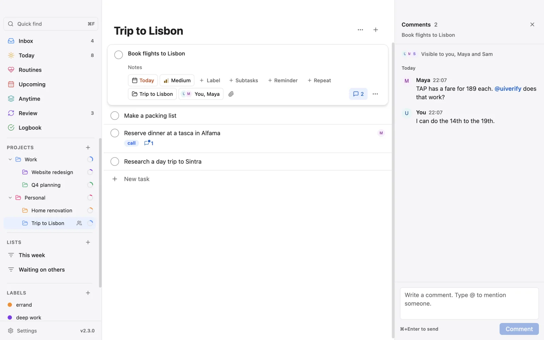The width and height of the screenshot is (544, 340).
Task: Open the more options for Book flights task
Action: point(375,94)
